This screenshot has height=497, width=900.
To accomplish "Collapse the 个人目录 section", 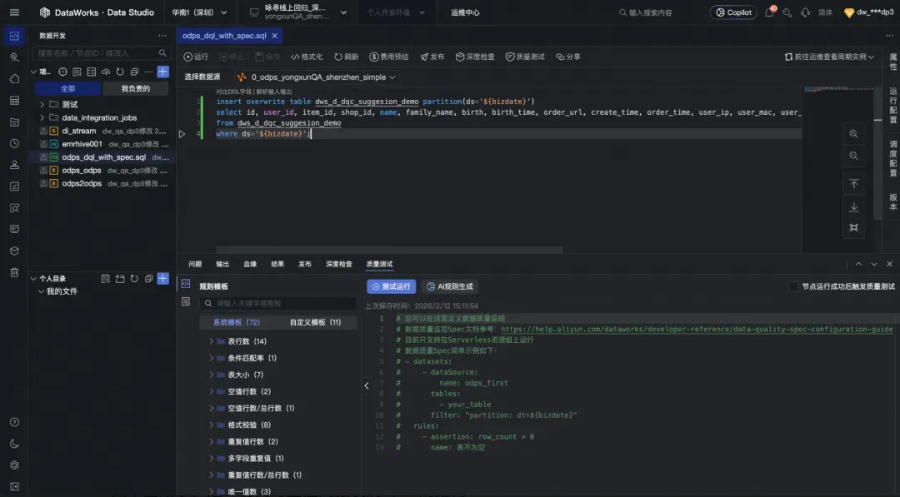I will coord(33,279).
